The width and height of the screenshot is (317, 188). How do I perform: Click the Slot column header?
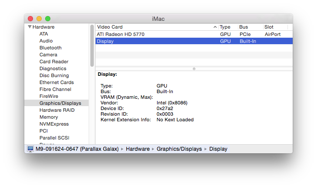(269, 27)
